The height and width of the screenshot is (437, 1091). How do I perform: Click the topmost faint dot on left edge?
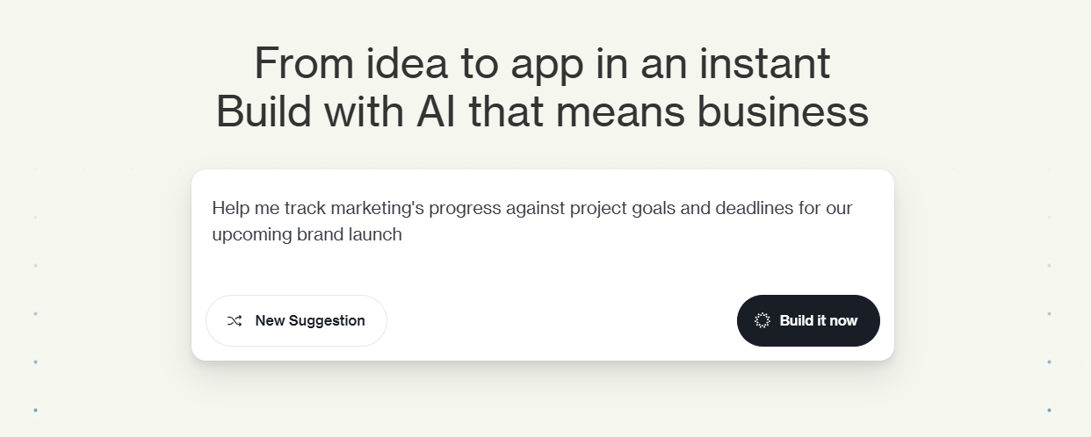coord(35,217)
